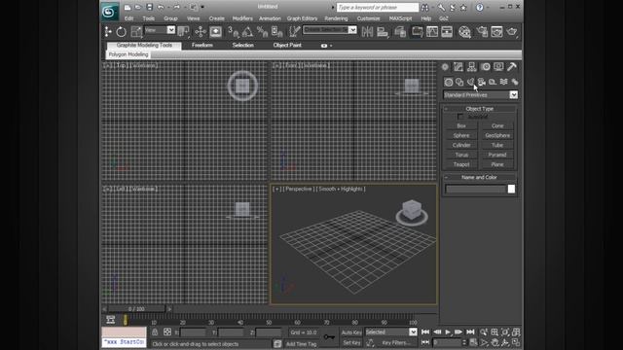Toggle the Auto Key button
Screen dimensions: 623x350
tap(351, 332)
